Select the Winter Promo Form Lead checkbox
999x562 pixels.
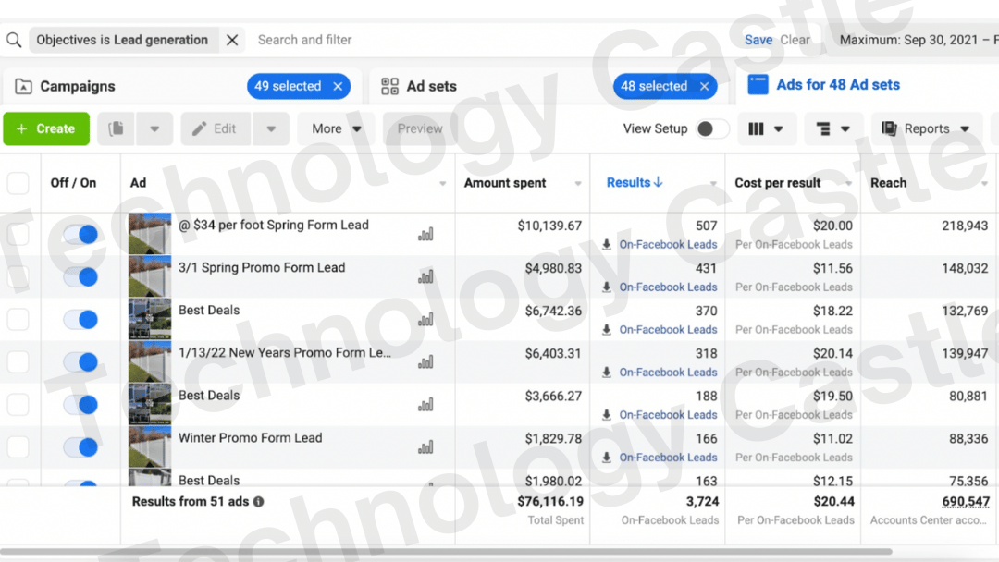click(x=18, y=447)
